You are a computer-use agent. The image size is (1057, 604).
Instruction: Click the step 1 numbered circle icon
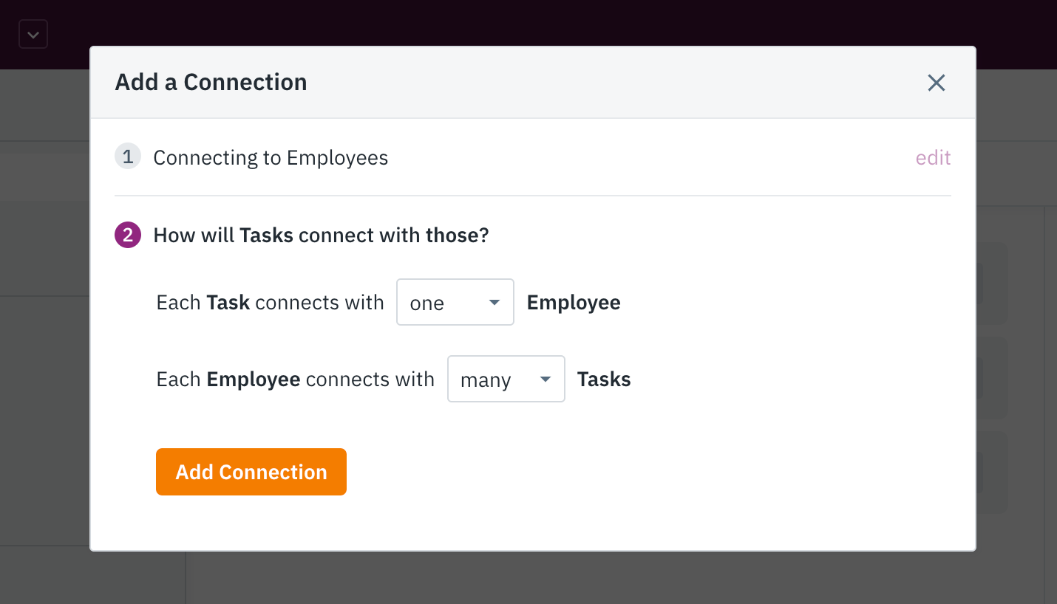pos(127,156)
